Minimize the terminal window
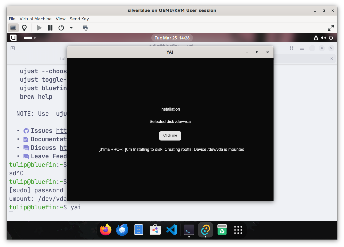The height and width of the screenshot is (247, 344). pyautogui.click(x=312, y=48)
